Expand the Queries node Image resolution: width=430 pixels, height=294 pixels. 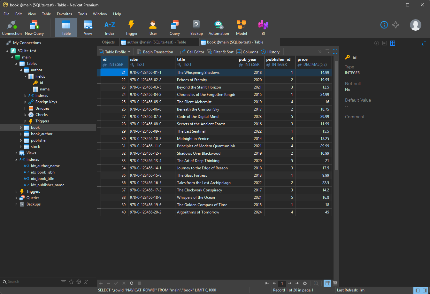[x=16, y=198]
